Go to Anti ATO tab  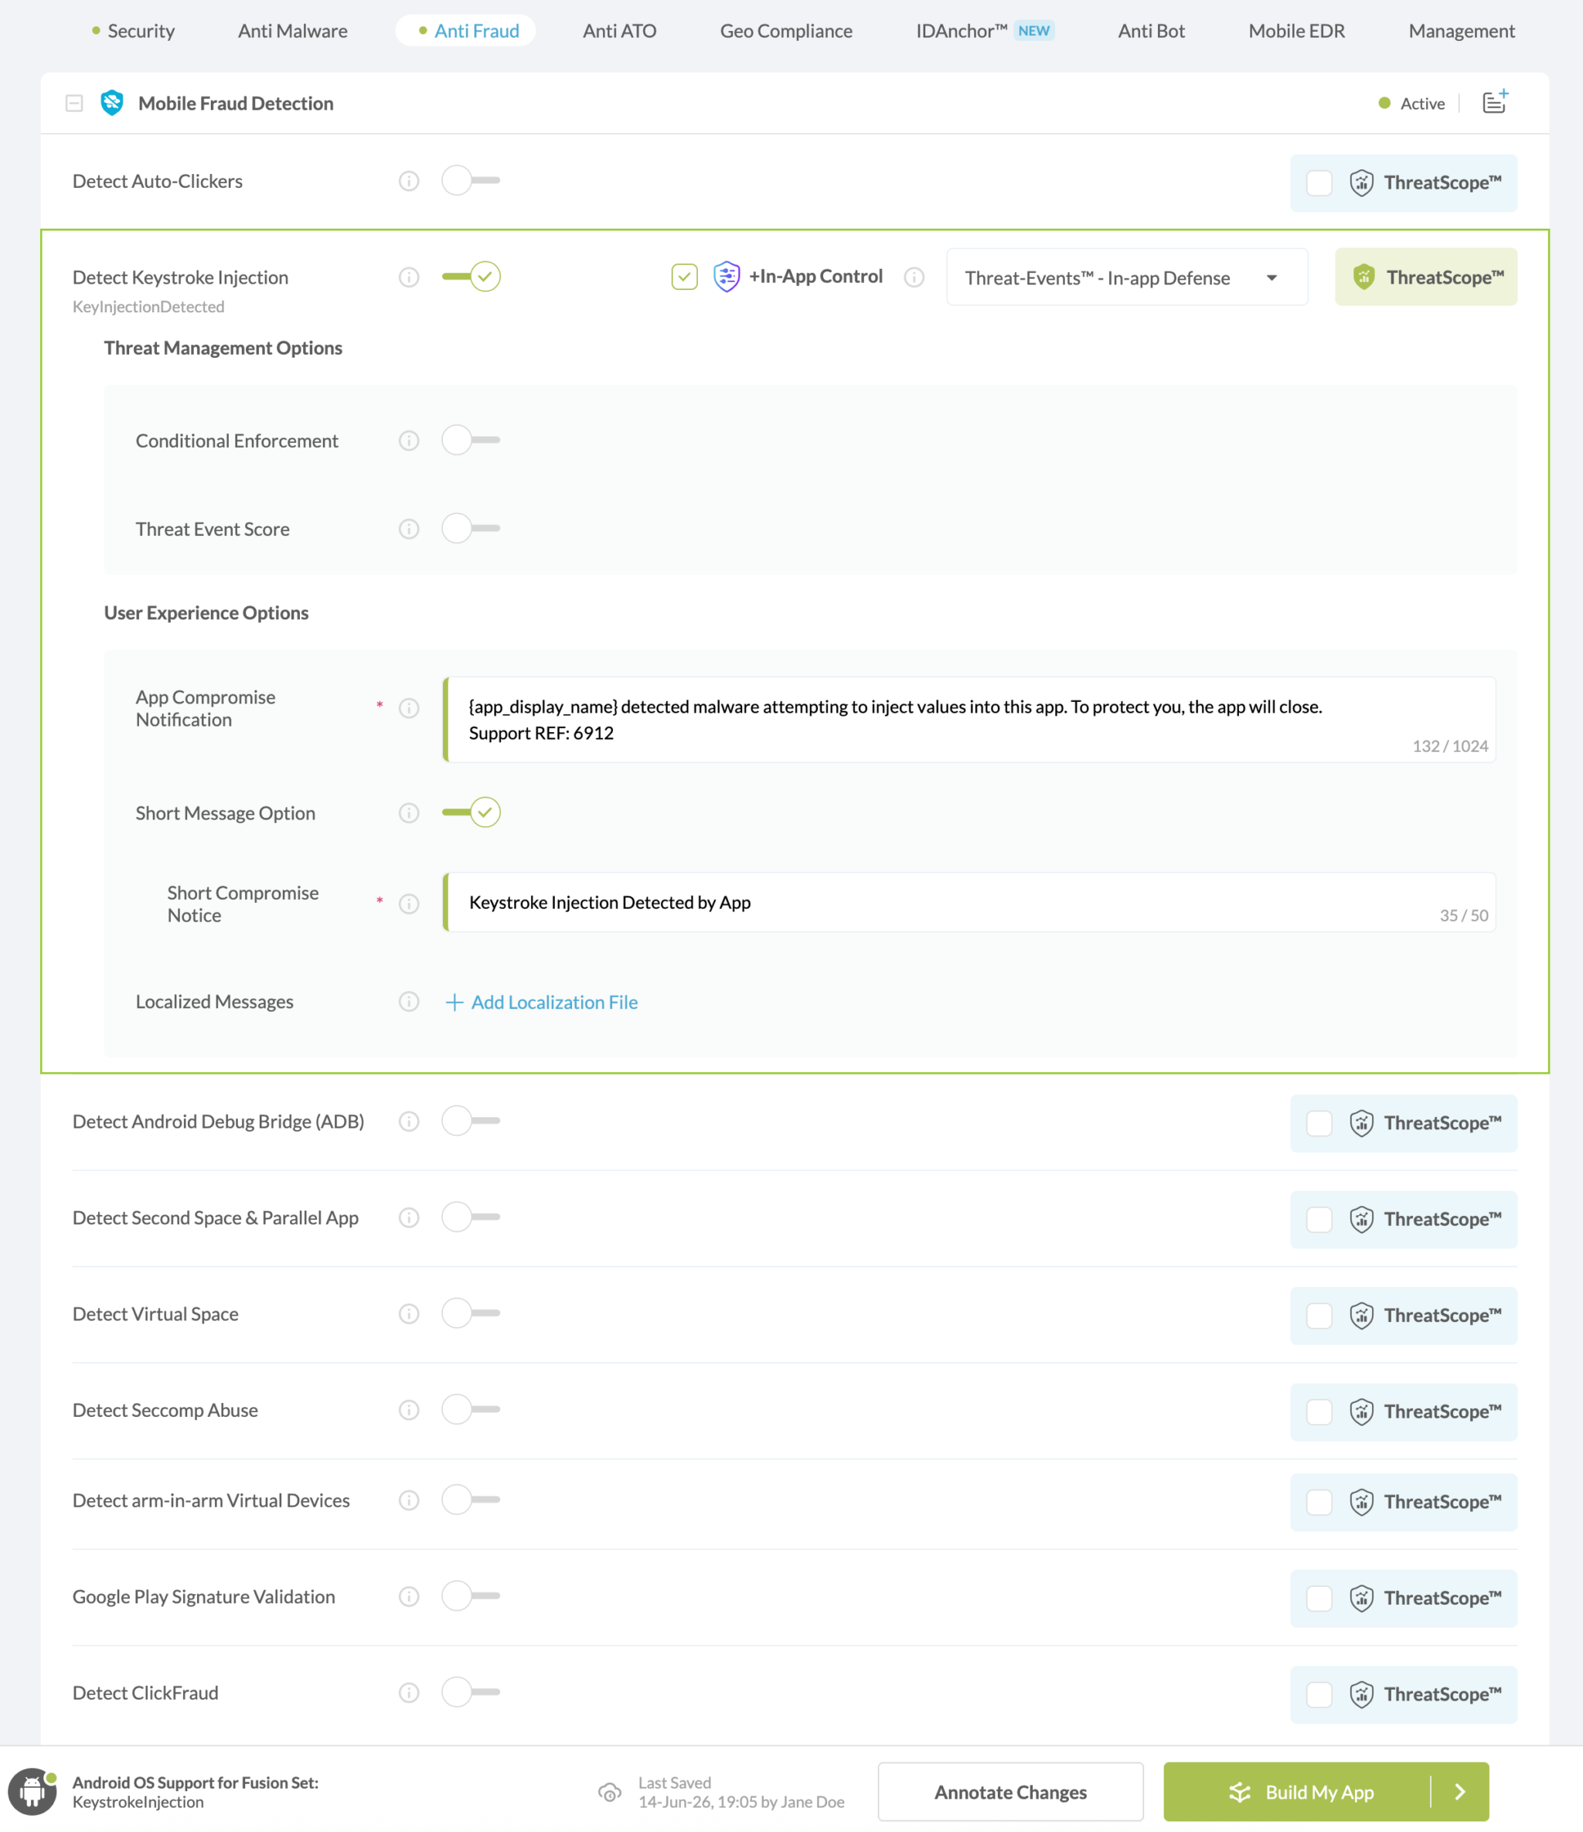619,31
